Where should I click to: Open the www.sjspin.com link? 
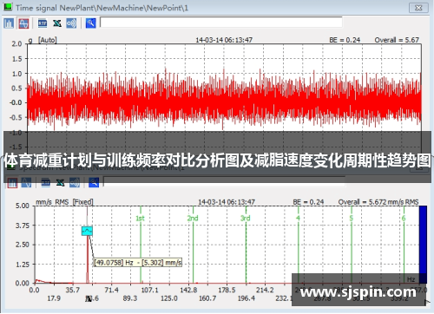click(x=358, y=292)
